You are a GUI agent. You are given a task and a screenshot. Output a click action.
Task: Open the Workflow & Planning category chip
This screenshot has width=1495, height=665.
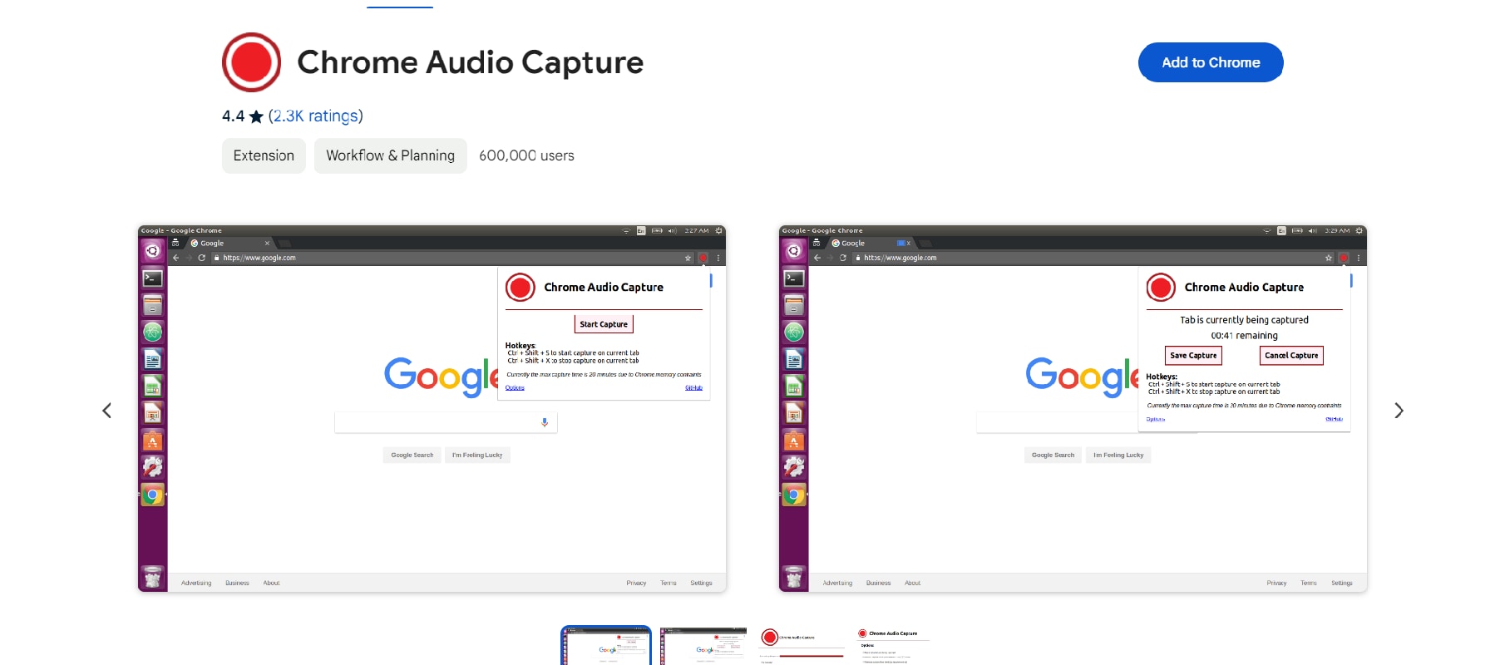[390, 155]
